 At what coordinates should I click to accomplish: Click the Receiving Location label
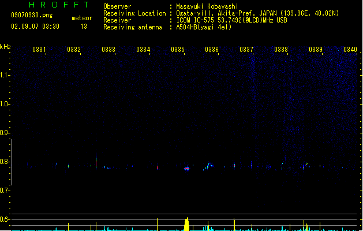pyautogui.click(x=134, y=13)
